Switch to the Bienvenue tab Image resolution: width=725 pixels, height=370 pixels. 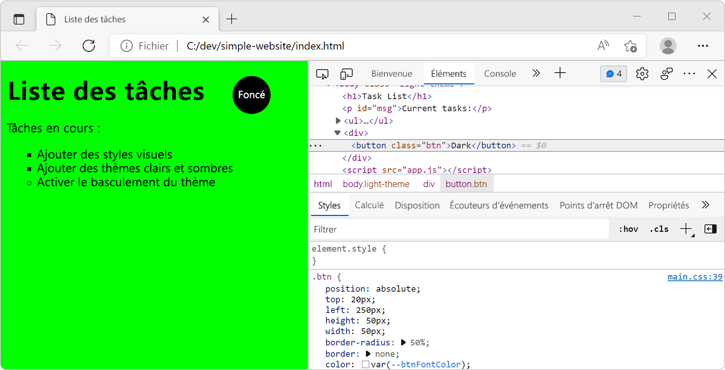coord(391,74)
